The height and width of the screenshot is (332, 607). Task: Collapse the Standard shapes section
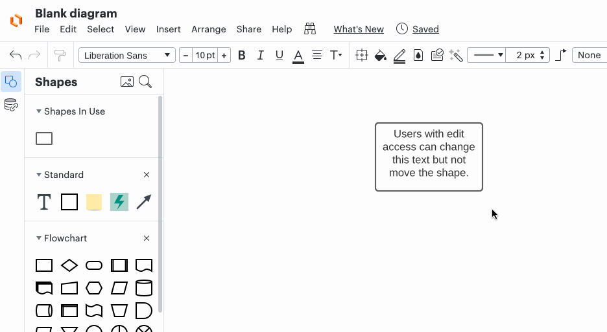(x=39, y=175)
